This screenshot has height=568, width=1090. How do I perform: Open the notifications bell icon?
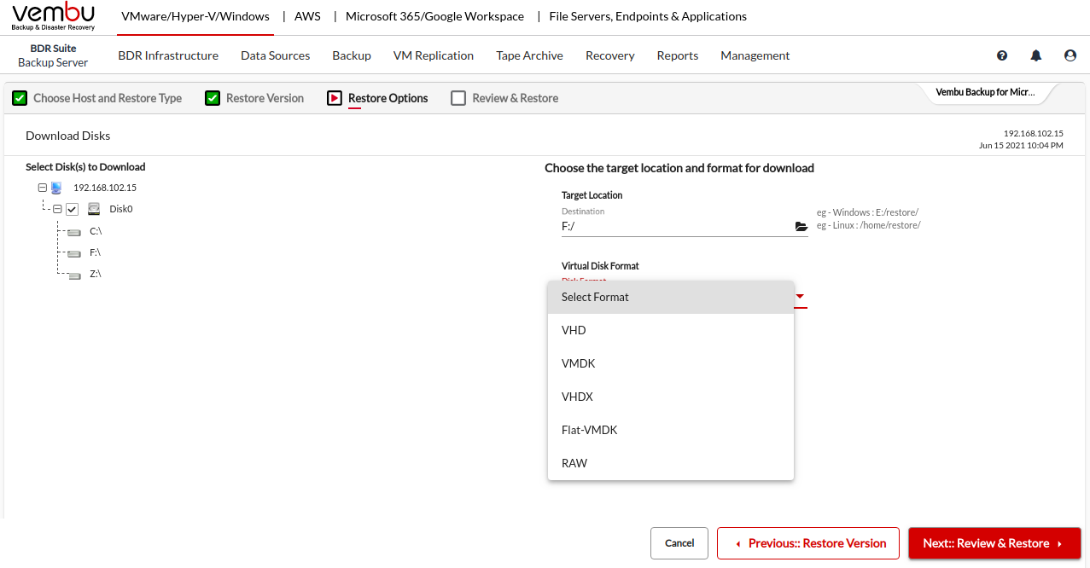coord(1036,55)
